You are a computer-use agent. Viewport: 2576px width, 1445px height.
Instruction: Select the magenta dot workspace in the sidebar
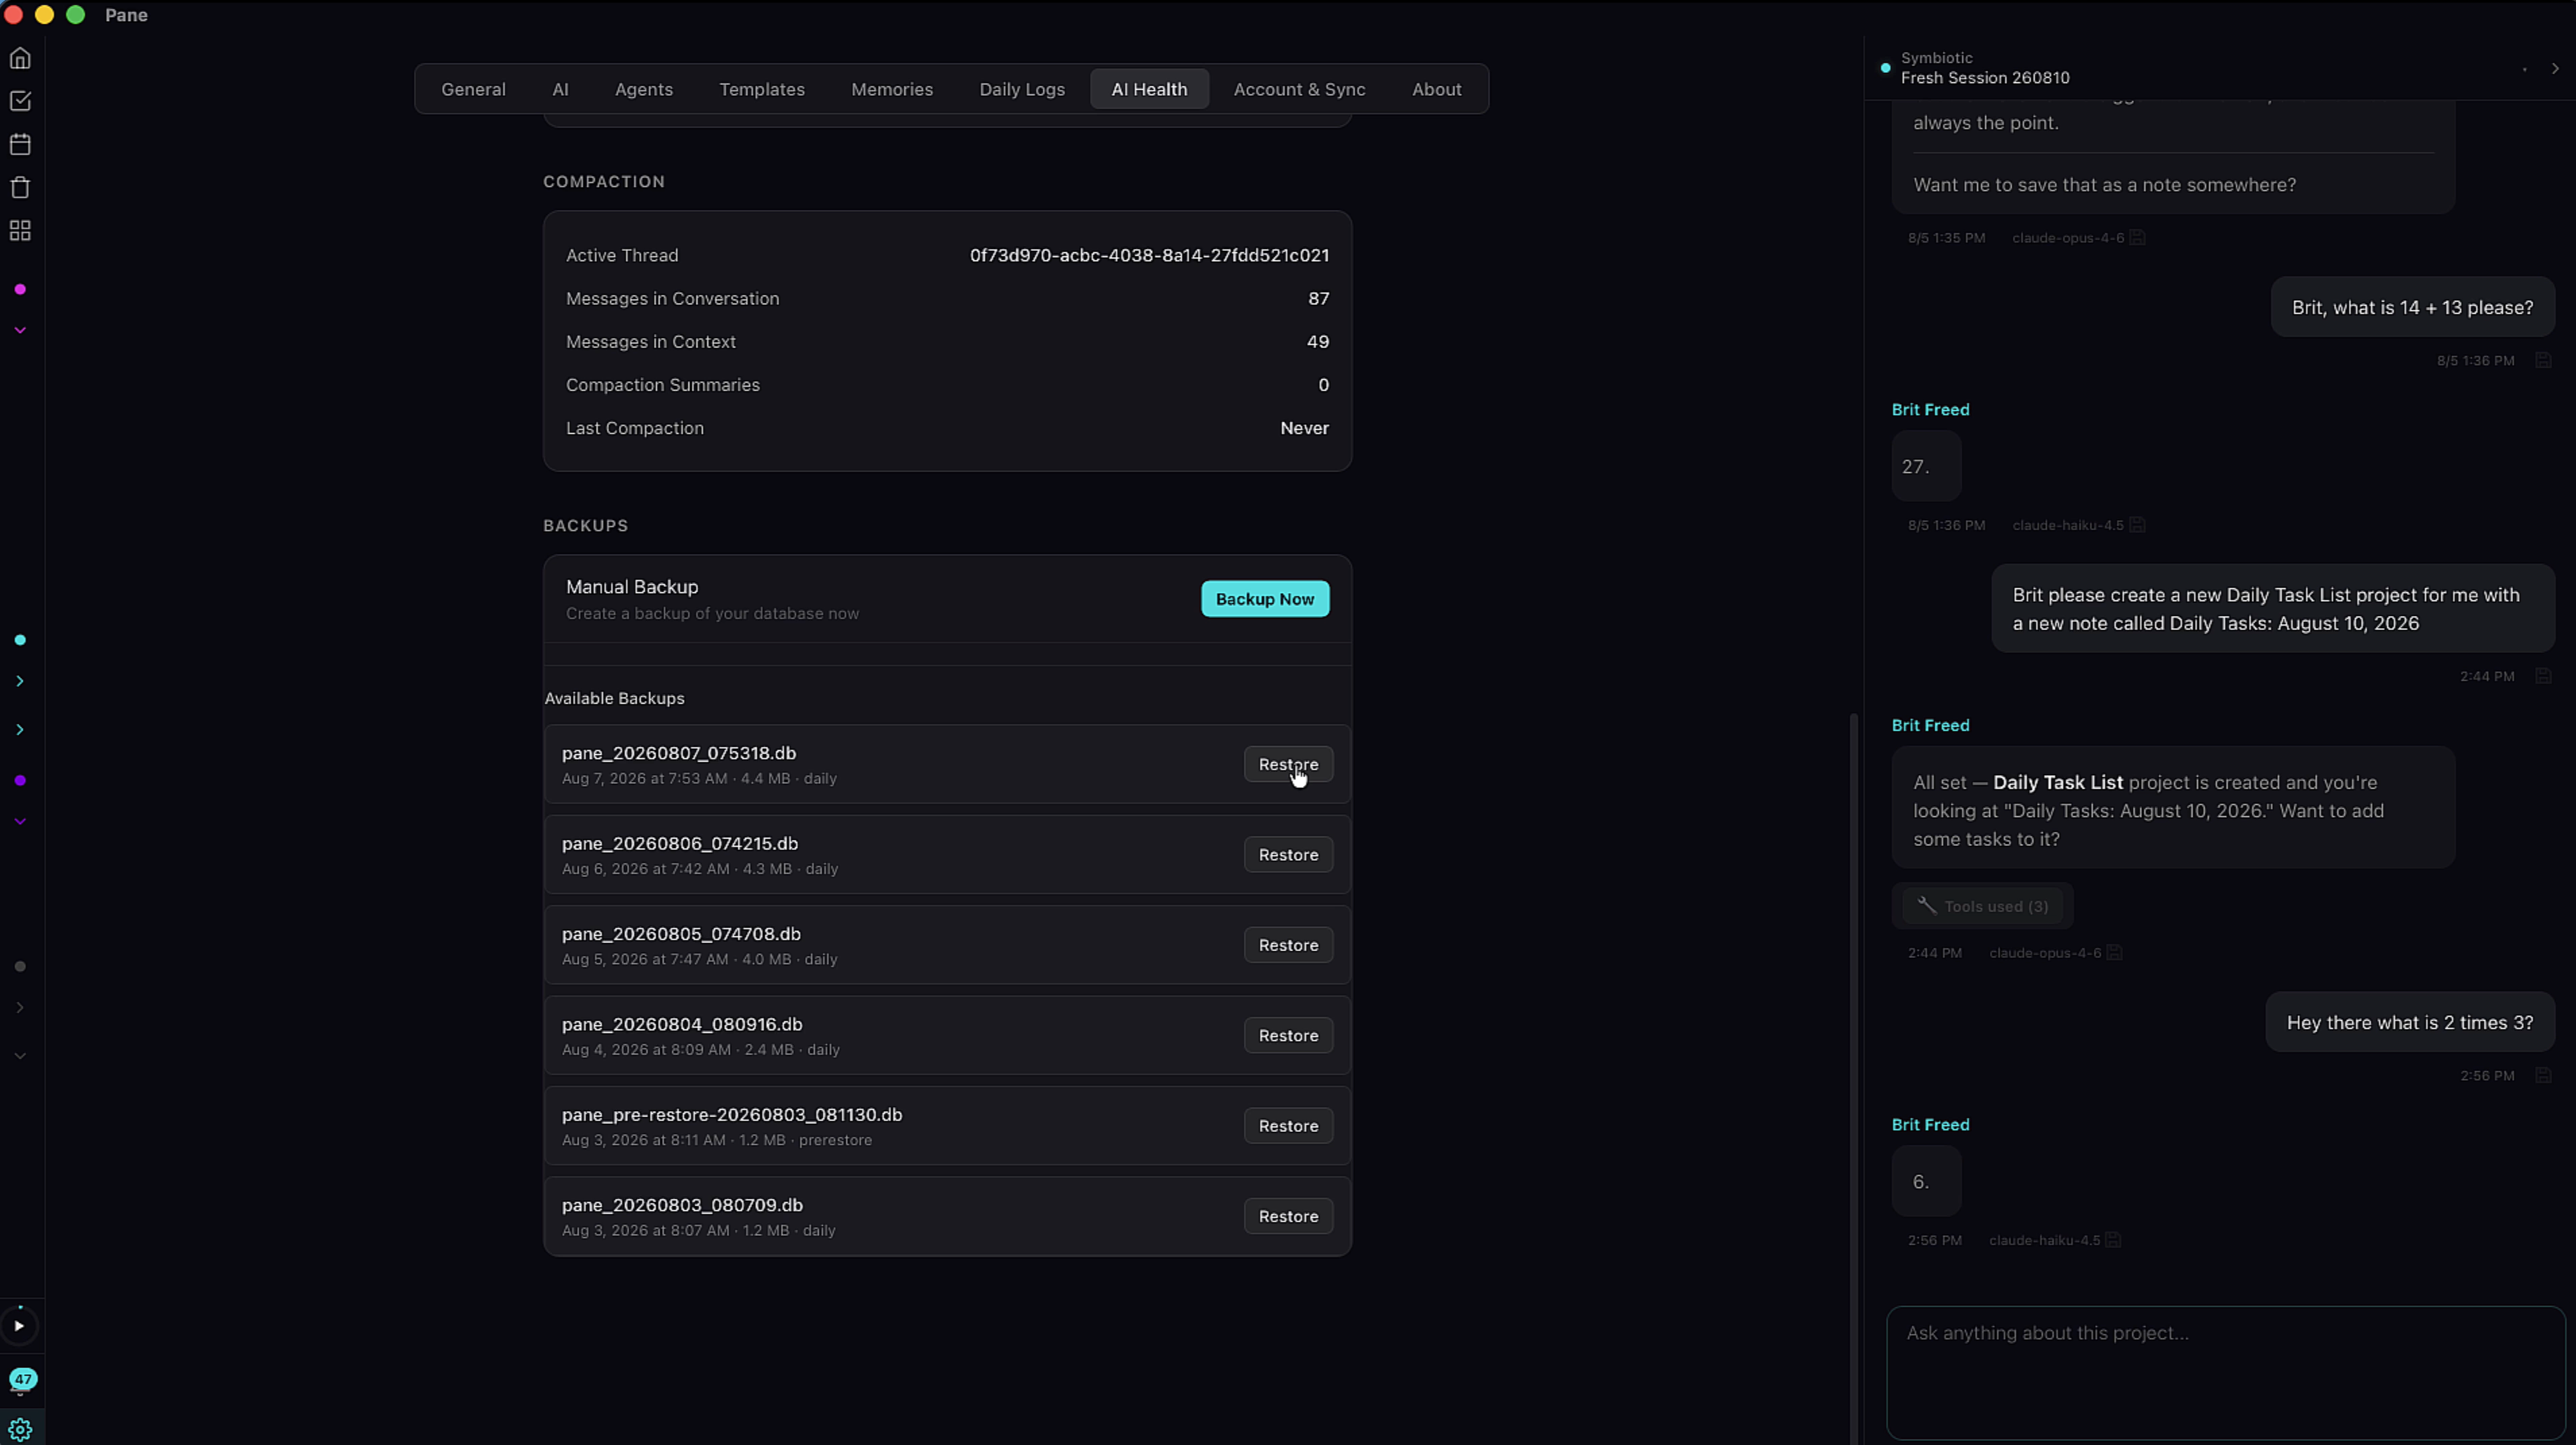coord(20,289)
